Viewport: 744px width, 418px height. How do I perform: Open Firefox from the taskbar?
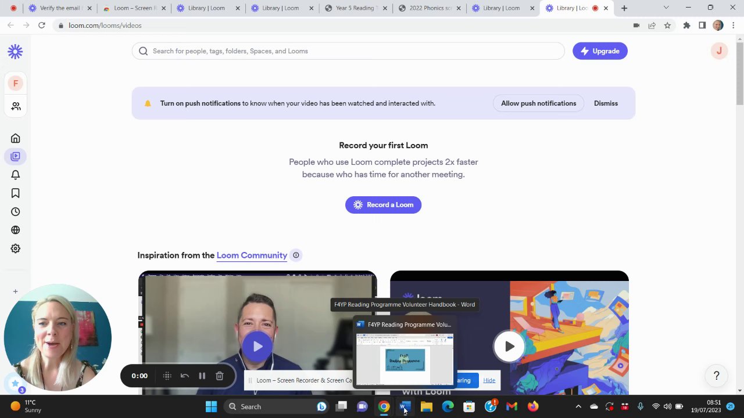(x=533, y=406)
